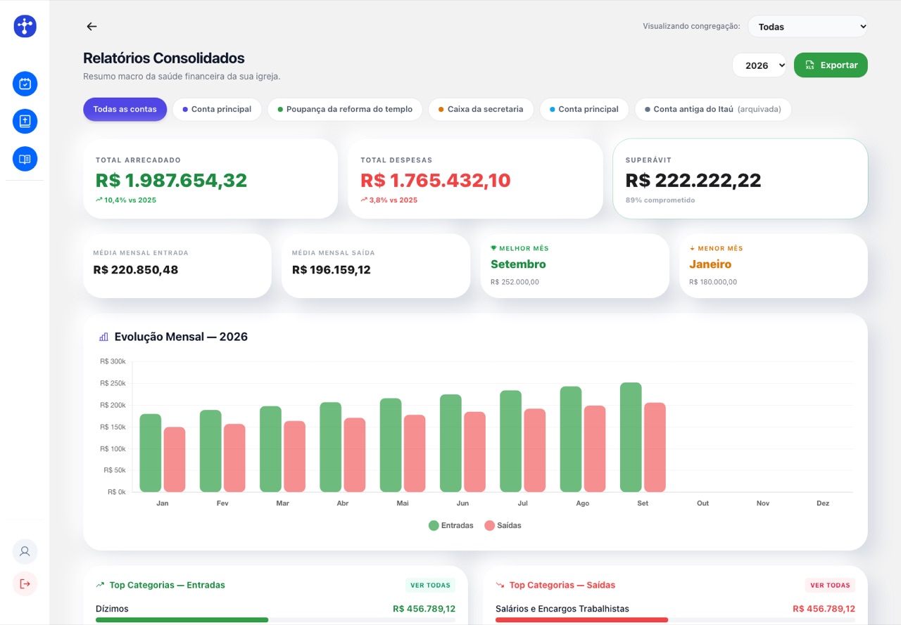Click the app logo in the sidebar
901x625 pixels.
tap(25, 26)
